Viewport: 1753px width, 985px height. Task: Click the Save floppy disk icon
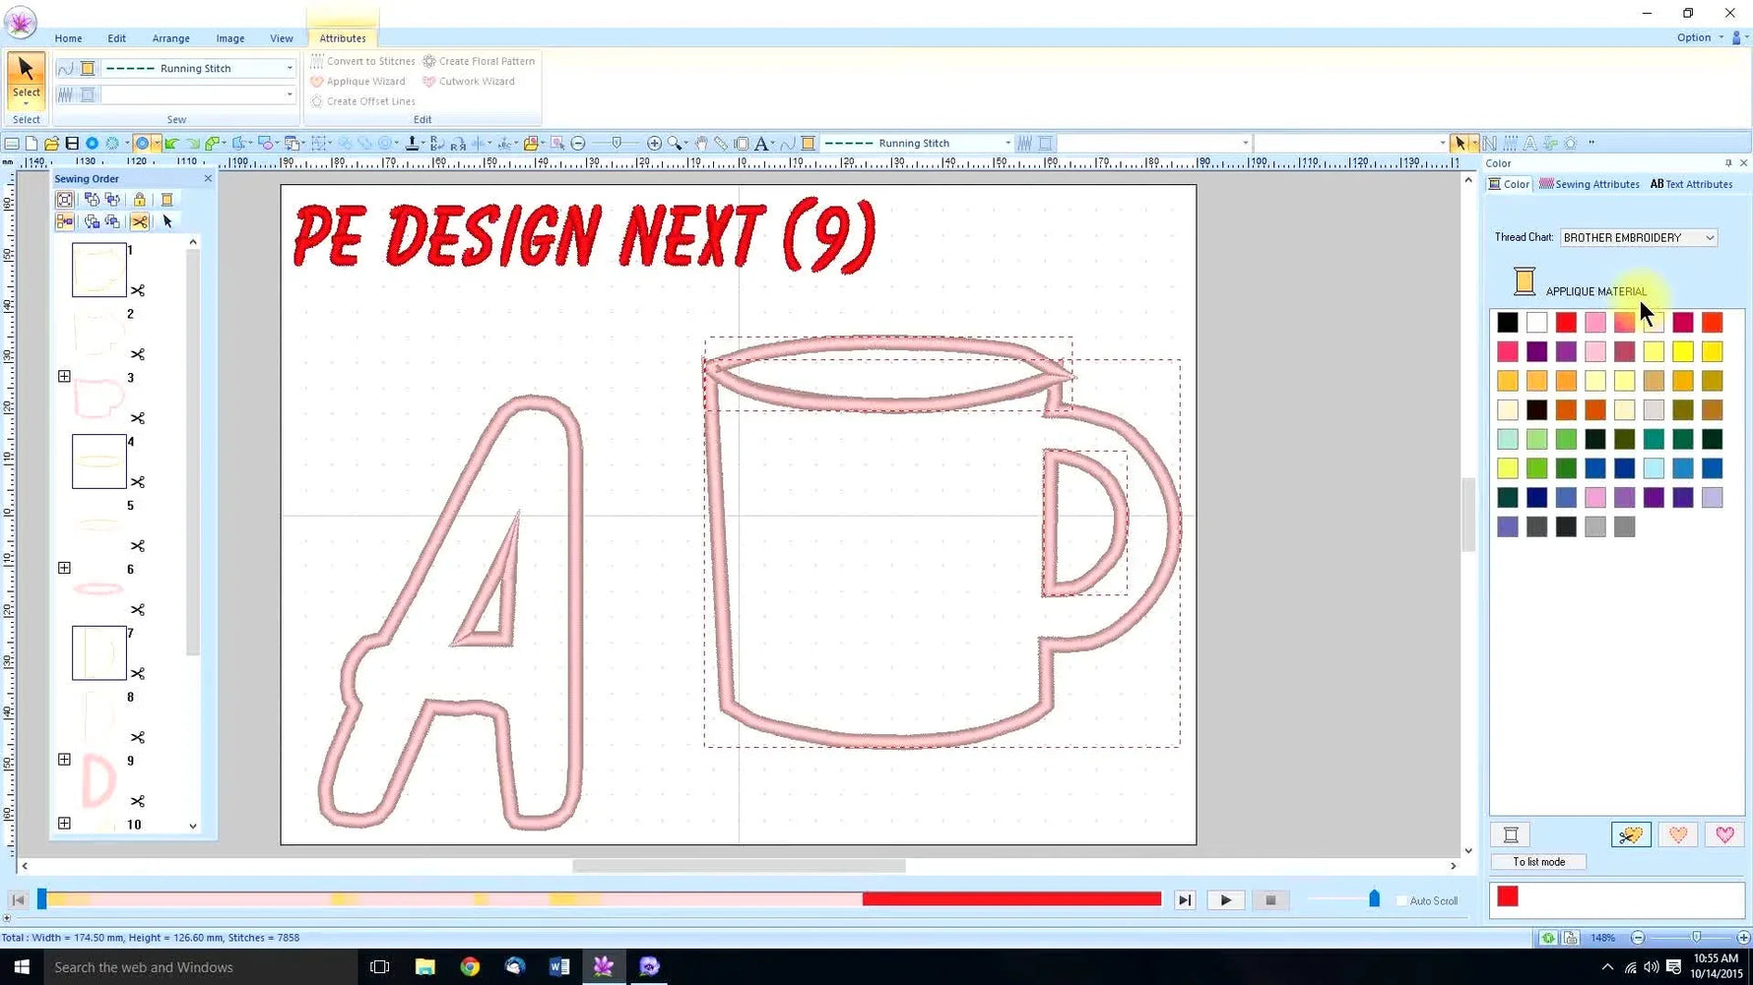click(x=72, y=144)
